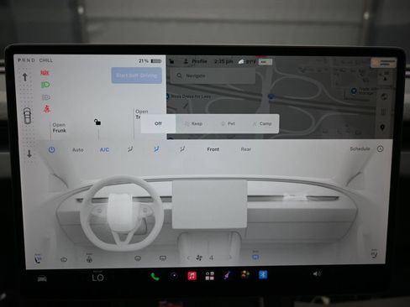Viewport: 410px width, 307px height.
Task: Tap the red parking brake indicator
Action: click(45, 73)
